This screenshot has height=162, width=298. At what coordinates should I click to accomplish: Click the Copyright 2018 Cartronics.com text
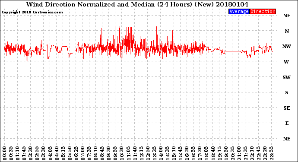click(32, 12)
